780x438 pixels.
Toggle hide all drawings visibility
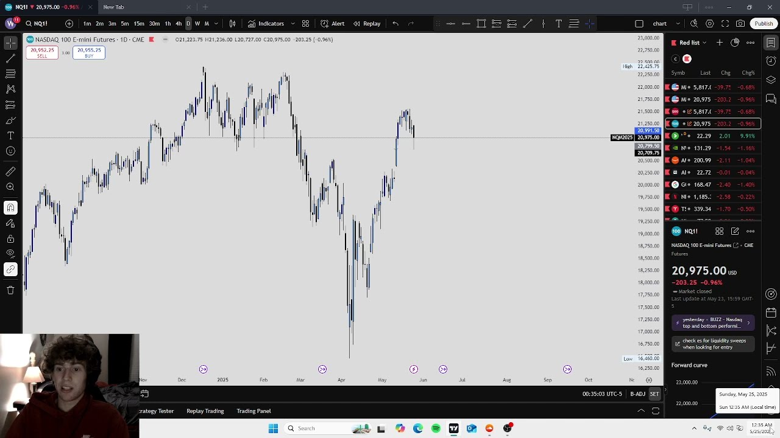pos(10,254)
